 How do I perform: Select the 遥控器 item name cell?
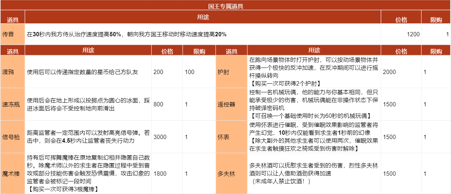[231, 104]
